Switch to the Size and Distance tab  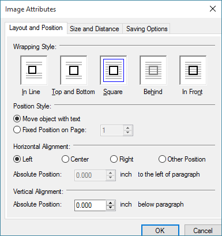tap(95, 29)
